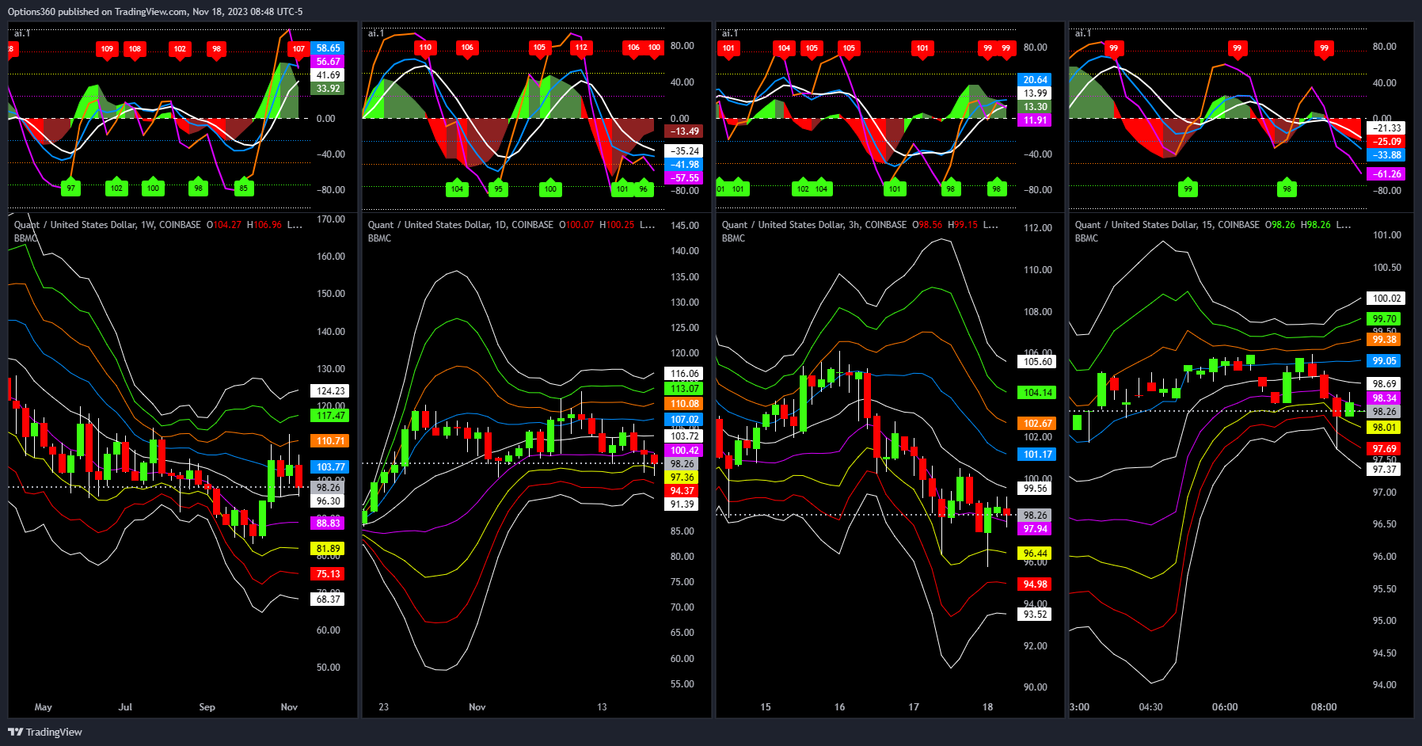1422x746 pixels.
Task: Click the BBMC label in the 1W chart
Action: [25, 238]
